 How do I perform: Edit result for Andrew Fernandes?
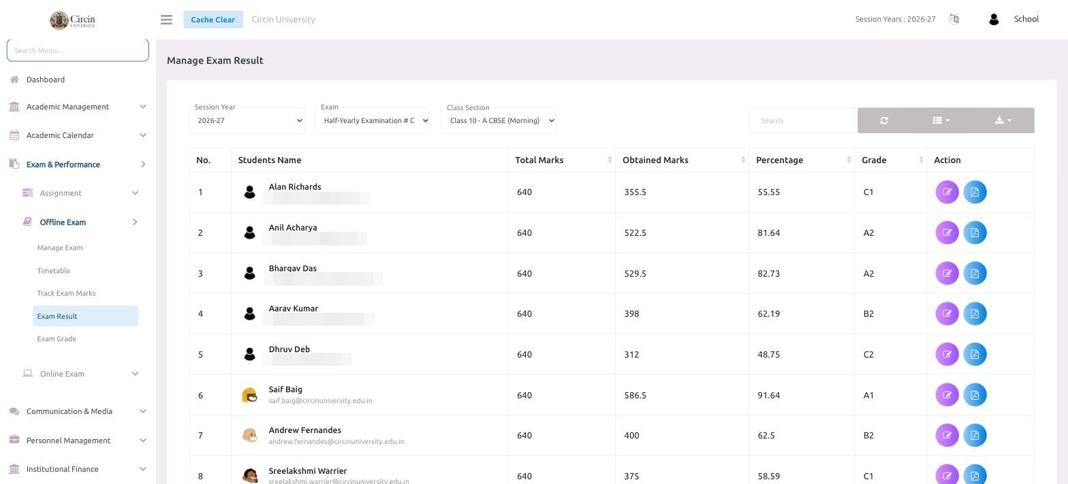947,435
